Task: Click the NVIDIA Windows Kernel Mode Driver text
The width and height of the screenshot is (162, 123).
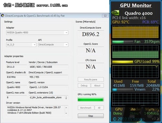Action: (34, 108)
